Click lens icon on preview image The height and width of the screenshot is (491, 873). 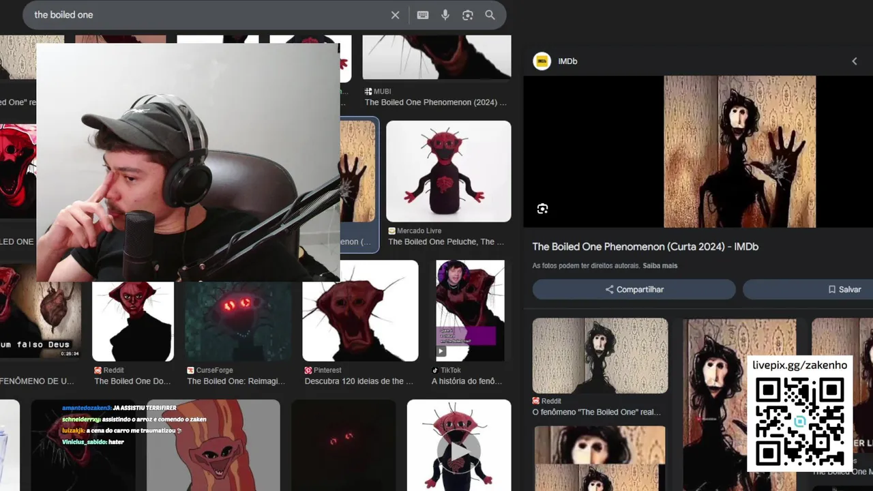point(542,209)
